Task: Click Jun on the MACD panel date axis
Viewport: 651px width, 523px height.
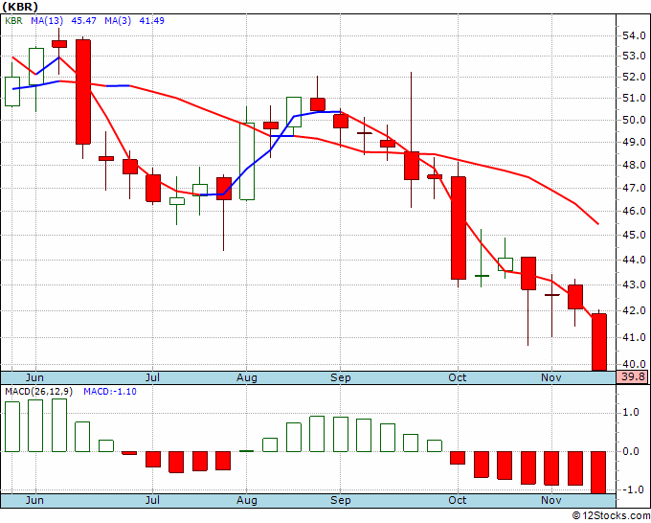Action: tap(34, 500)
